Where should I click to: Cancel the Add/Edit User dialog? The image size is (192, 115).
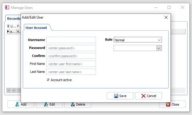pyautogui.click(x=148, y=96)
